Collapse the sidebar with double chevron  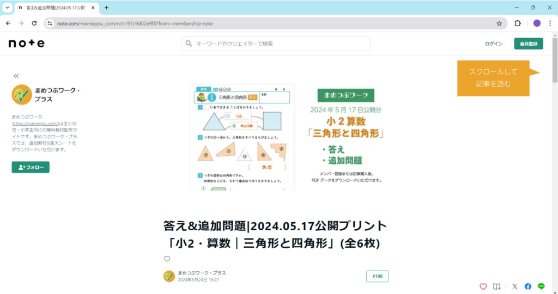point(16,76)
